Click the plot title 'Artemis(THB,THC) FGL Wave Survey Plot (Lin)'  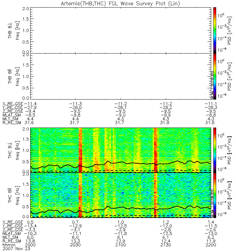(120, 3)
